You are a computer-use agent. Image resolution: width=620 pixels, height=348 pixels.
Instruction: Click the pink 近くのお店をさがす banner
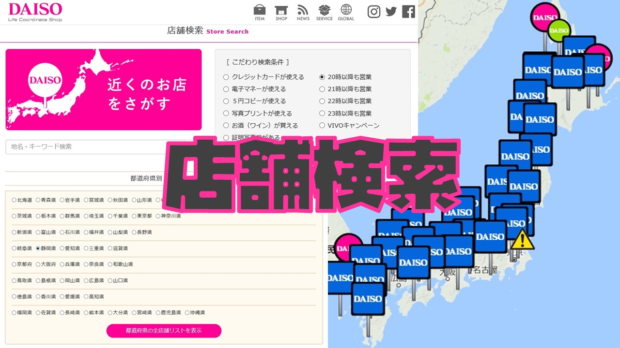click(104, 89)
